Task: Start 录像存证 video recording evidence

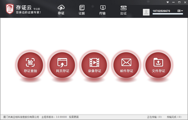Action: [94, 65]
